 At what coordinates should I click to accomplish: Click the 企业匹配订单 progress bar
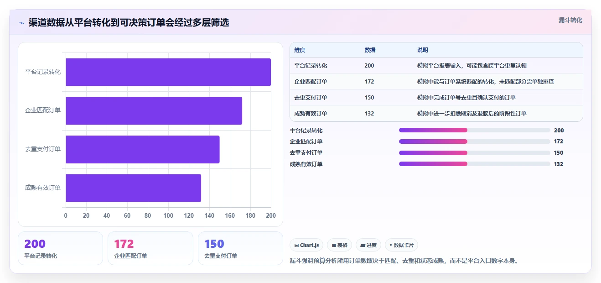click(x=475, y=141)
